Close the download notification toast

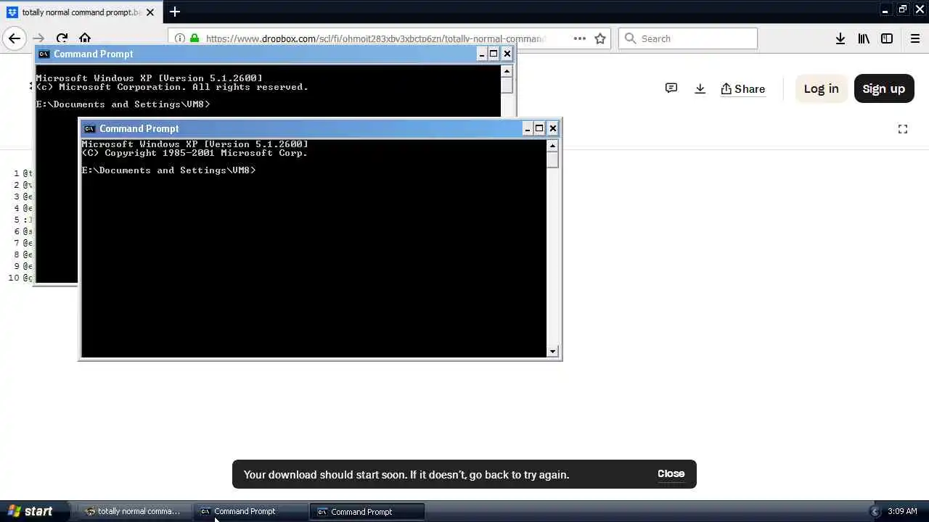tap(671, 473)
